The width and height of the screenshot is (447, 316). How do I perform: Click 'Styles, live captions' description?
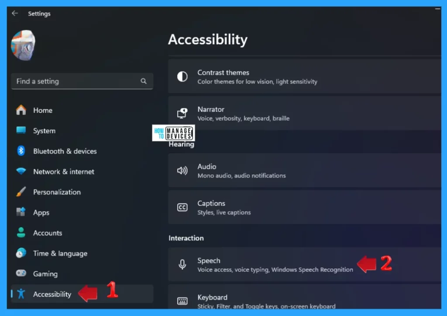(224, 212)
